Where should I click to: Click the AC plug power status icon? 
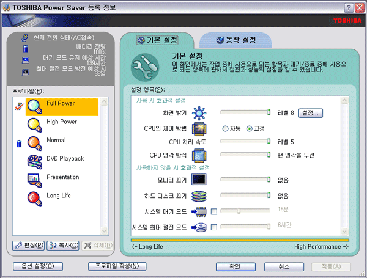[x=24, y=38]
